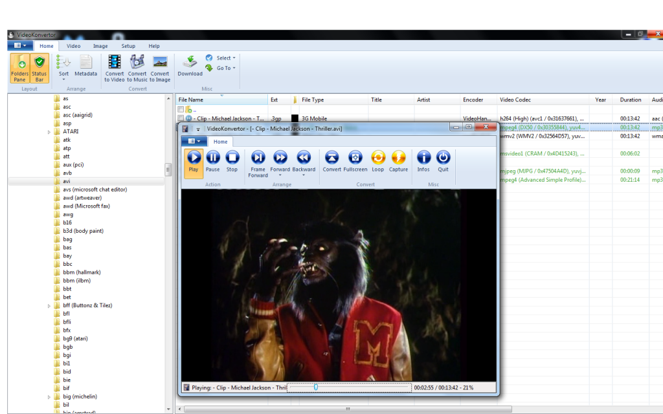The width and height of the screenshot is (663, 414).
Task: Open the Setup ribbon tab
Action: tap(128, 46)
